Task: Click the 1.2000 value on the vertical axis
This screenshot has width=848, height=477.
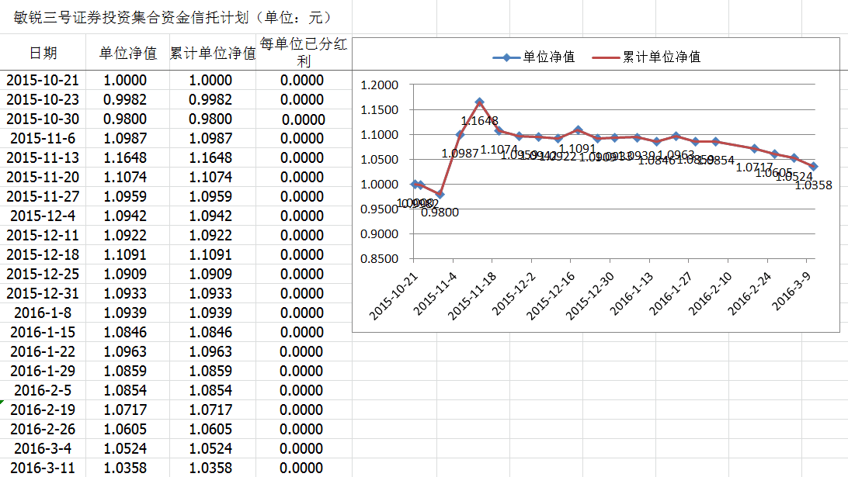Action: click(x=379, y=85)
